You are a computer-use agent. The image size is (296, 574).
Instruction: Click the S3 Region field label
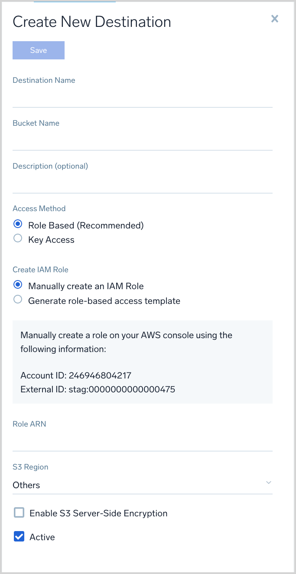point(30,467)
